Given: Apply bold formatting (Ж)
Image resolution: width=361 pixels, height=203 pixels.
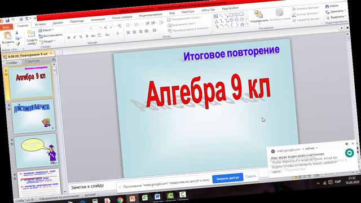Looking at the screenshot, I should (x=69, y=37).
